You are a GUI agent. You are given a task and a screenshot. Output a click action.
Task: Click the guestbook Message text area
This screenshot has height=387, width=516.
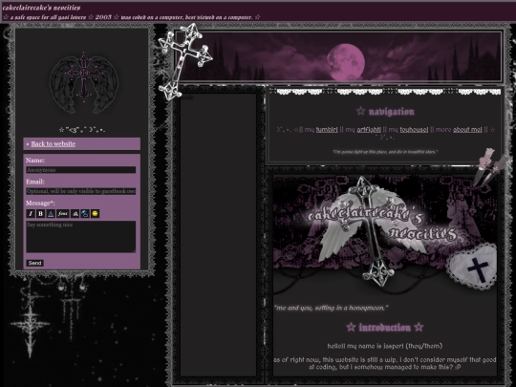81,237
